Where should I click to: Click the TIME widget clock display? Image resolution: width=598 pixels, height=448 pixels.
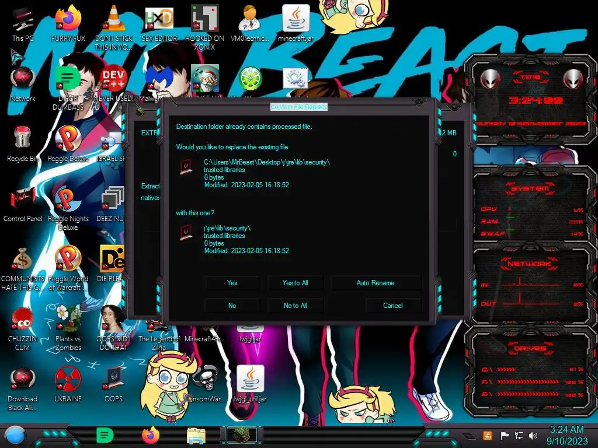tap(536, 100)
